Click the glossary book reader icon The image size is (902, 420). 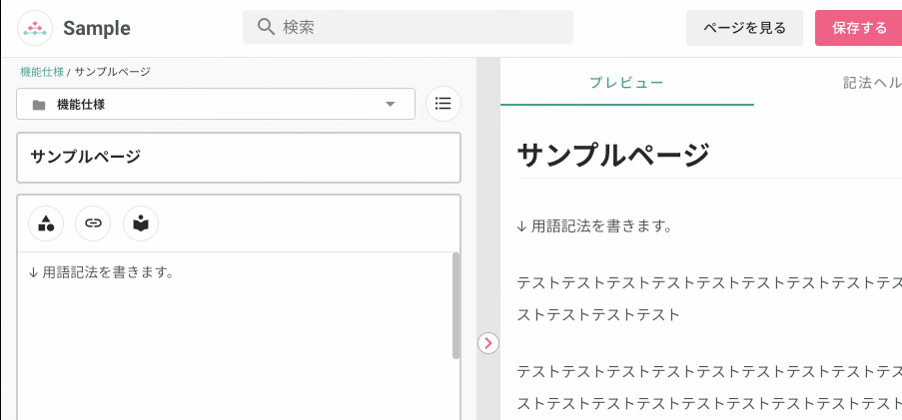(x=141, y=222)
